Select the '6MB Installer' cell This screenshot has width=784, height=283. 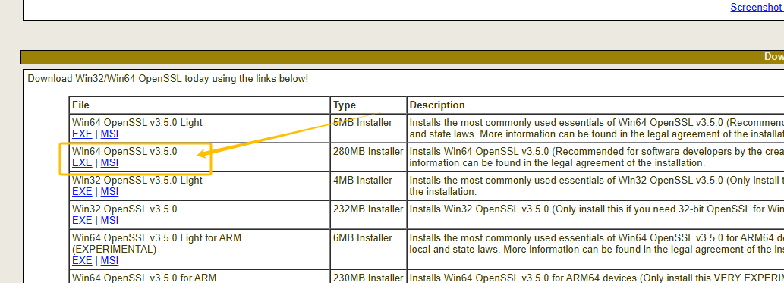click(369, 250)
